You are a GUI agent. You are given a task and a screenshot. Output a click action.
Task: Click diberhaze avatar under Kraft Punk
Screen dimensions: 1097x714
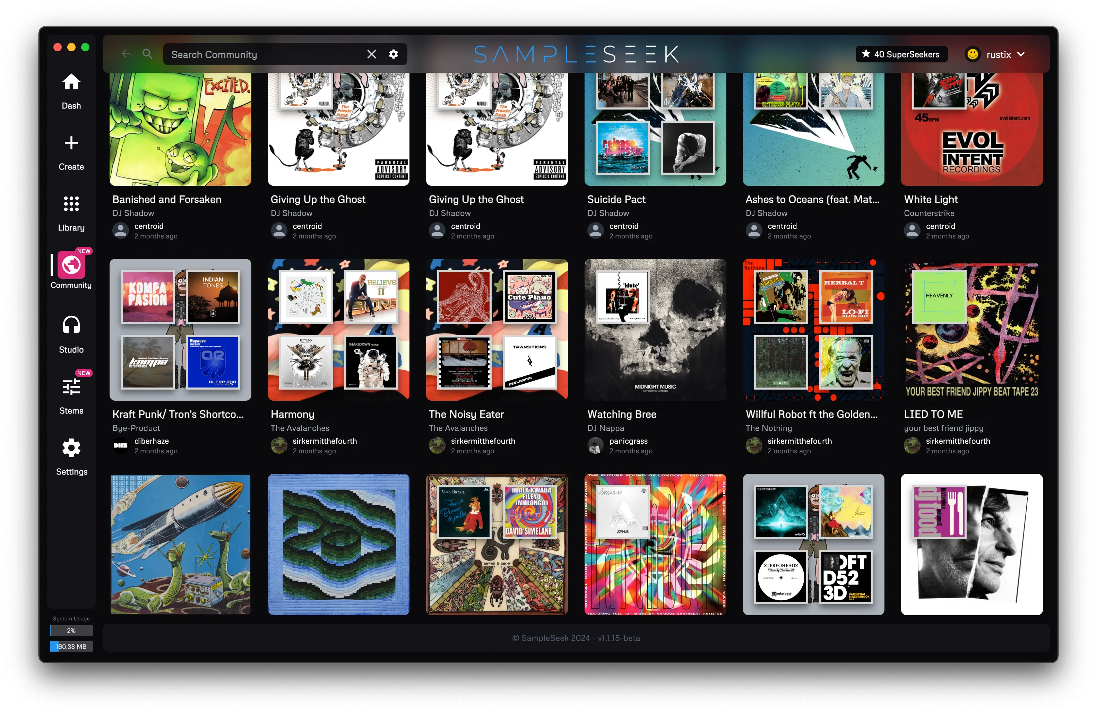[x=121, y=445]
